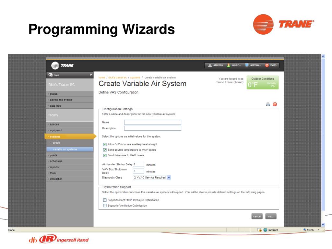Viewport: 332px width, 249px height.
Task: Open variable air systems submenu item
Action: pyautogui.click(x=70, y=149)
